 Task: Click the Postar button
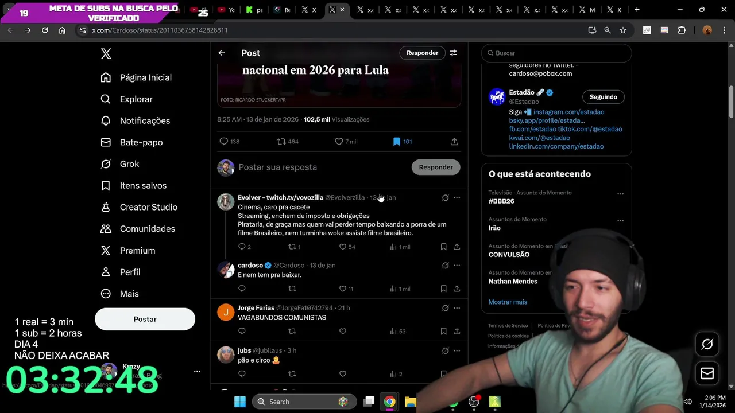pos(145,319)
